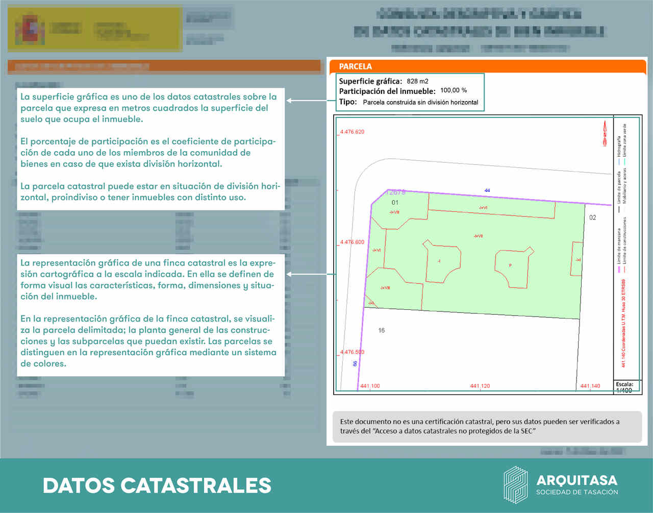Click the 'DATOS CATASTRALES' footer title
653x513 pixels.
[157, 485]
